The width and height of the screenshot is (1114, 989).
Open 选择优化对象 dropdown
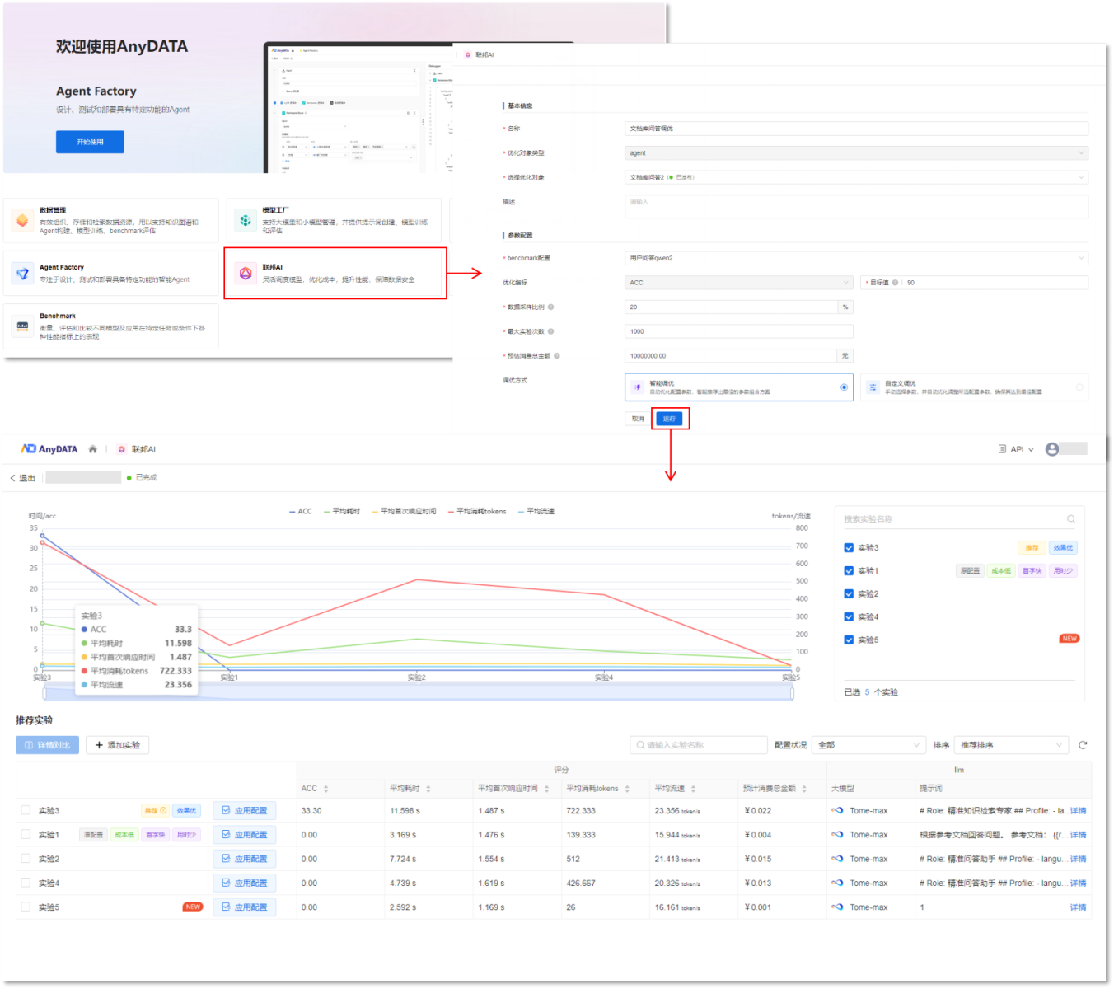(x=856, y=177)
